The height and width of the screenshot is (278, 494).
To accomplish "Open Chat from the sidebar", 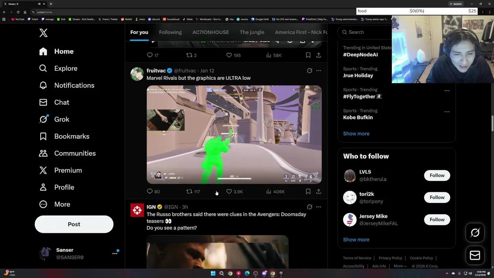I will point(54,102).
